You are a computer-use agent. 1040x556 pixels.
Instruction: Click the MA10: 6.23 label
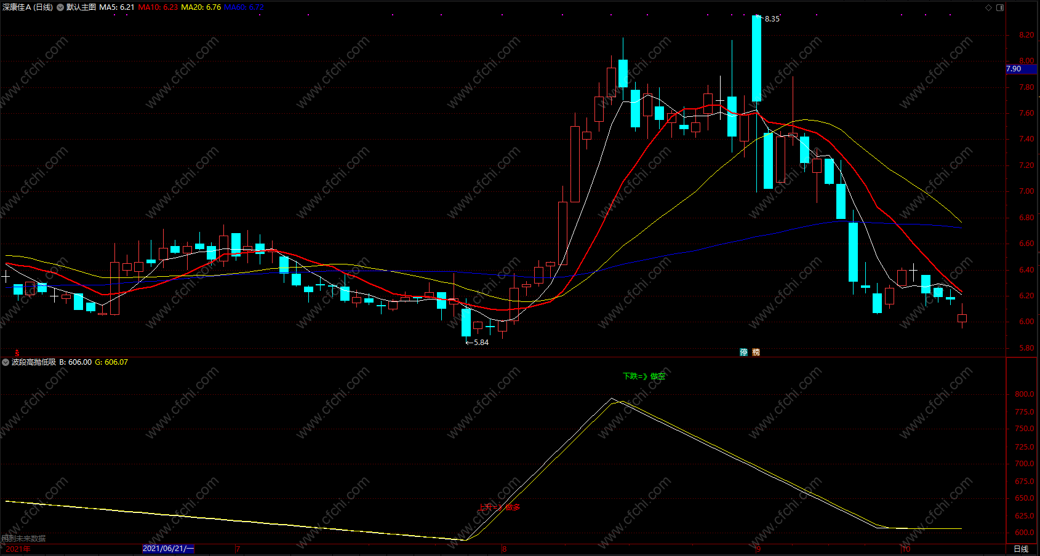click(x=158, y=7)
